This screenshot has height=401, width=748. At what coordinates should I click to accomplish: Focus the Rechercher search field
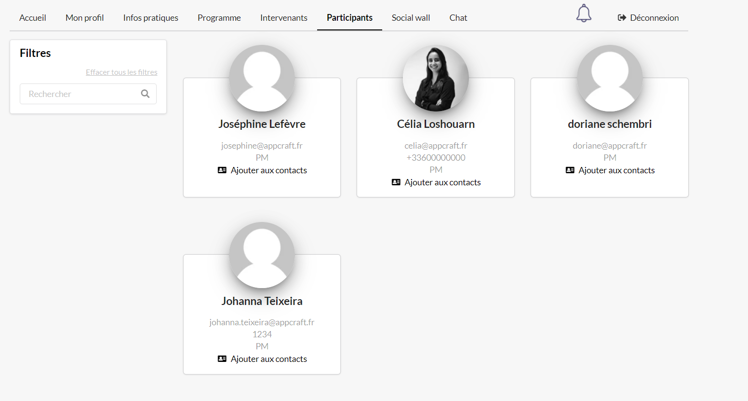pyautogui.click(x=80, y=94)
